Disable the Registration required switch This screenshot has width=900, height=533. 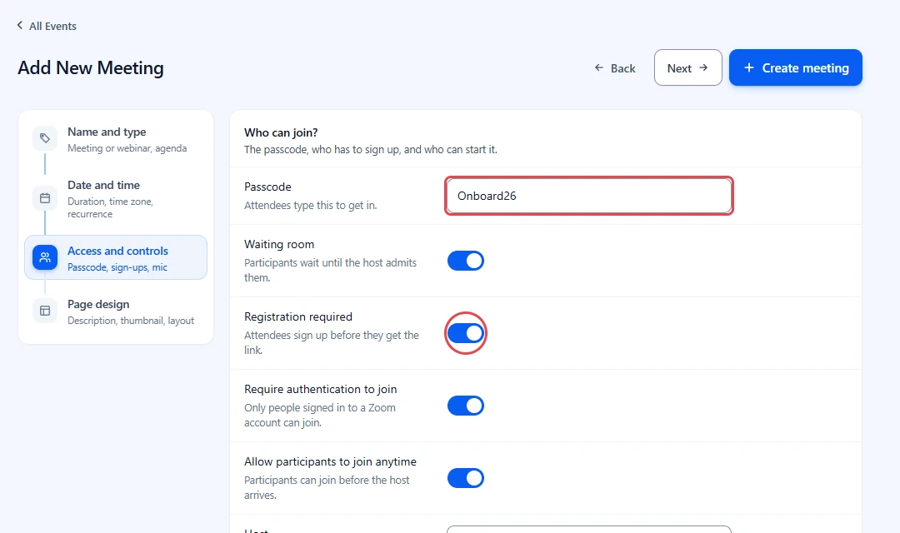(x=466, y=333)
